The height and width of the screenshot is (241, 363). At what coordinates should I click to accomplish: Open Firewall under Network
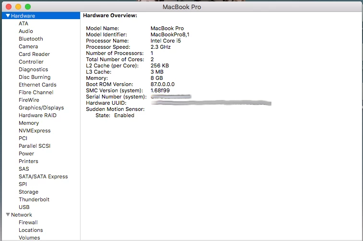click(28, 222)
